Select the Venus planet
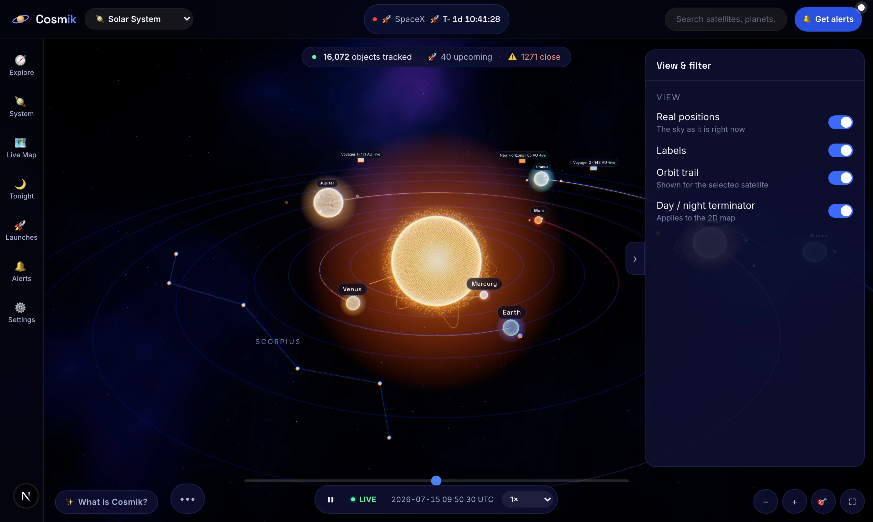873x522 pixels. (353, 303)
